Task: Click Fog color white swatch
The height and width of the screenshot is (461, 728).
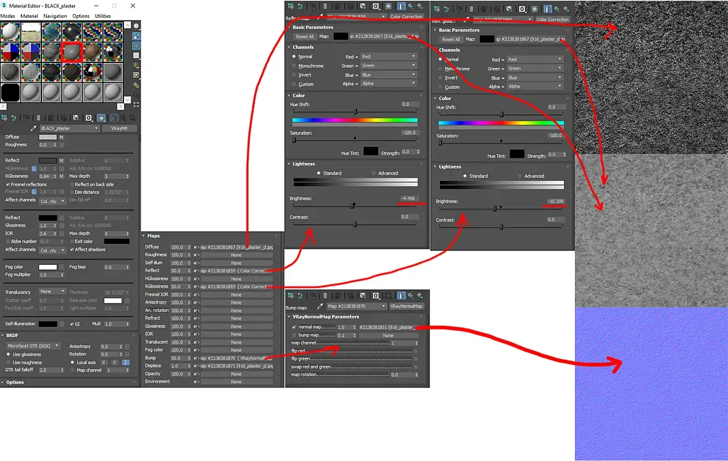Action: (48, 267)
